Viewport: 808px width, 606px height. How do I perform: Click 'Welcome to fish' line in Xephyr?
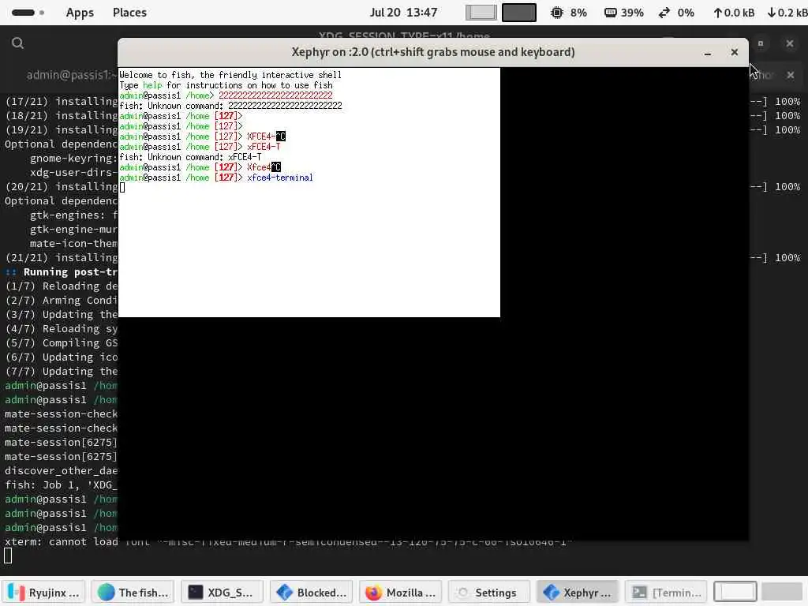pyautogui.click(x=230, y=75)
